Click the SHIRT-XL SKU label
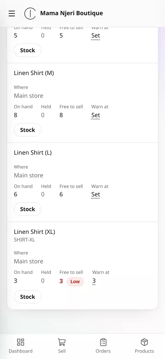 [24, 240]
